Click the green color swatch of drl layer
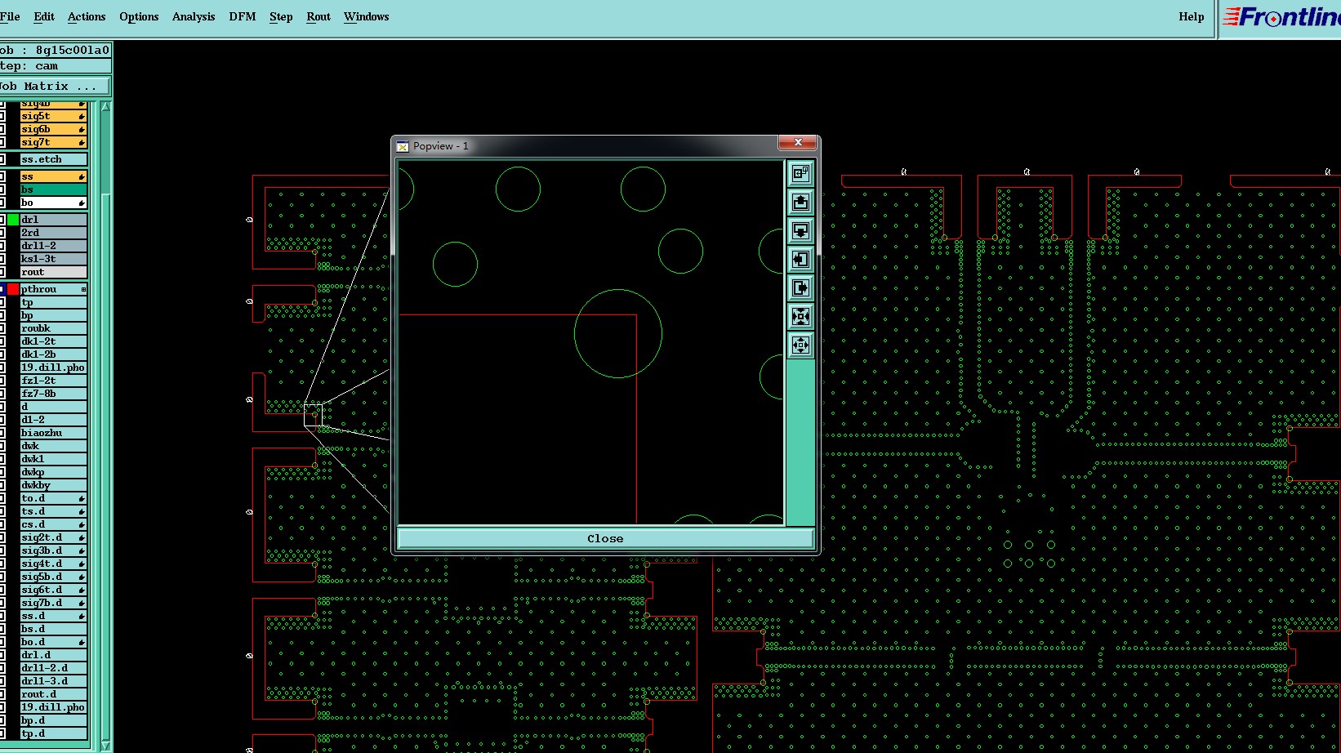This screenshot has height=753, width=1341. point(13,220)
